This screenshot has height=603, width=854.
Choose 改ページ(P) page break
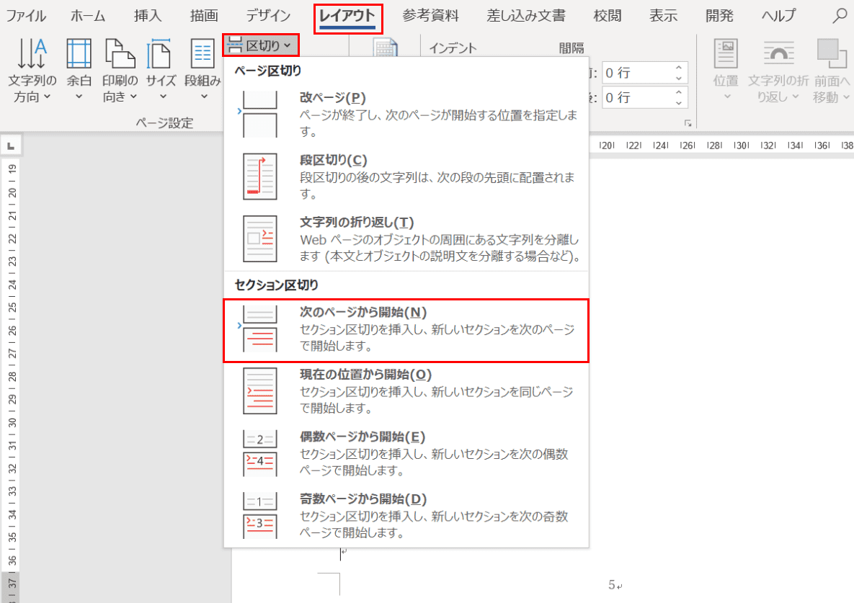(406, 115)
